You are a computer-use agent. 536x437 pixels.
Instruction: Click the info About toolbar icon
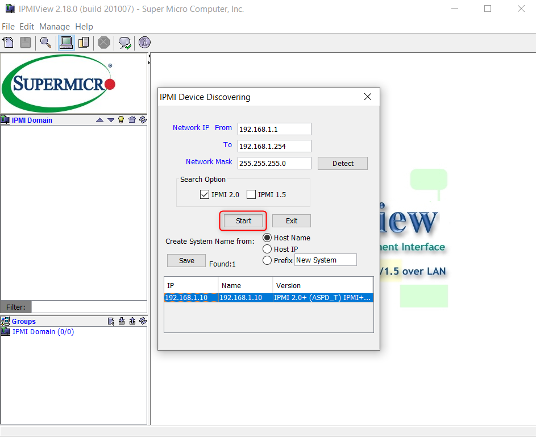(144, 43)
